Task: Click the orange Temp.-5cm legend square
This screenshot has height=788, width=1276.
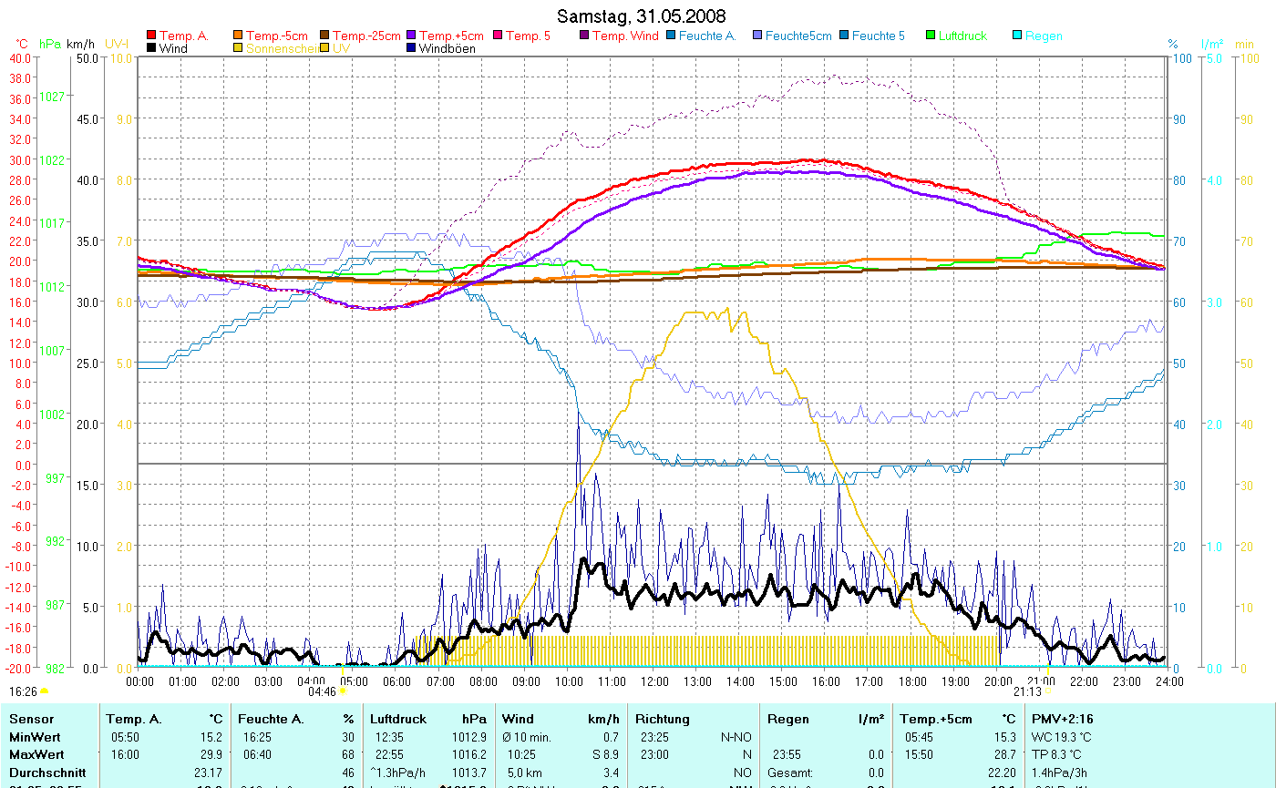Action: point(239,36)
